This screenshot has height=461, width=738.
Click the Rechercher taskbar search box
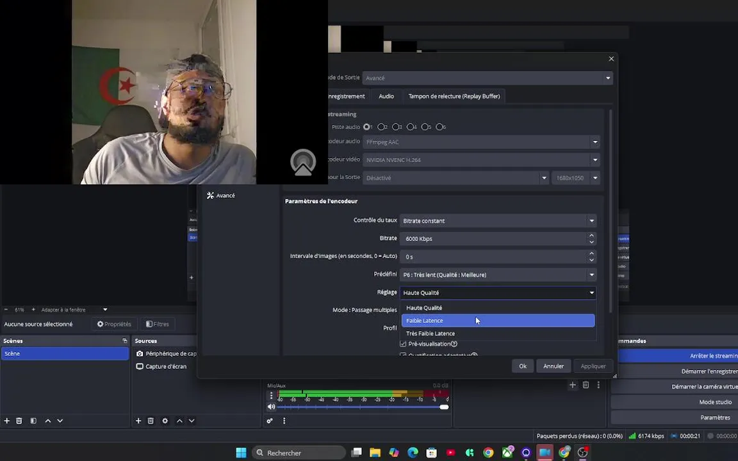pyautogui.click(x=299, y=453)
